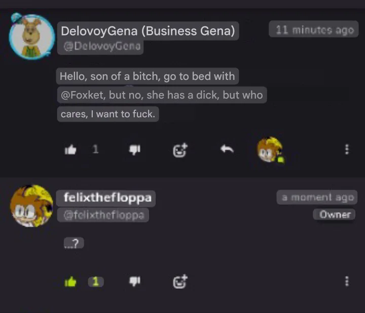The image size is (365, 313).
Task: Dislike felixthefloppa's comment
Action: 135,282
